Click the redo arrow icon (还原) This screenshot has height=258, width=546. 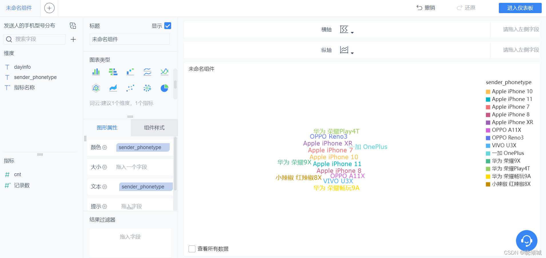[x=459, y=8]
